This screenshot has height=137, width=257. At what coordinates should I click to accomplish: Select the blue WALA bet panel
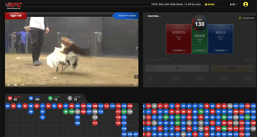click(220, 39)
